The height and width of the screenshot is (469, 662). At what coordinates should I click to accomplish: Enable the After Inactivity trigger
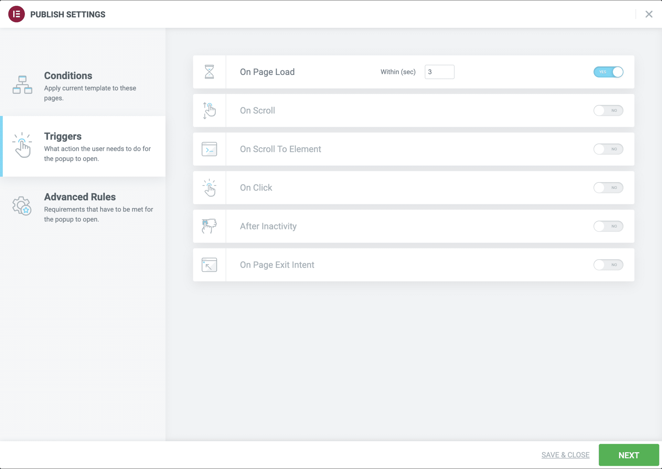[x=608, y=226]
